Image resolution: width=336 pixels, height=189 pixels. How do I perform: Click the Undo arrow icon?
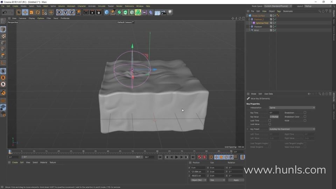pos(4,12)
